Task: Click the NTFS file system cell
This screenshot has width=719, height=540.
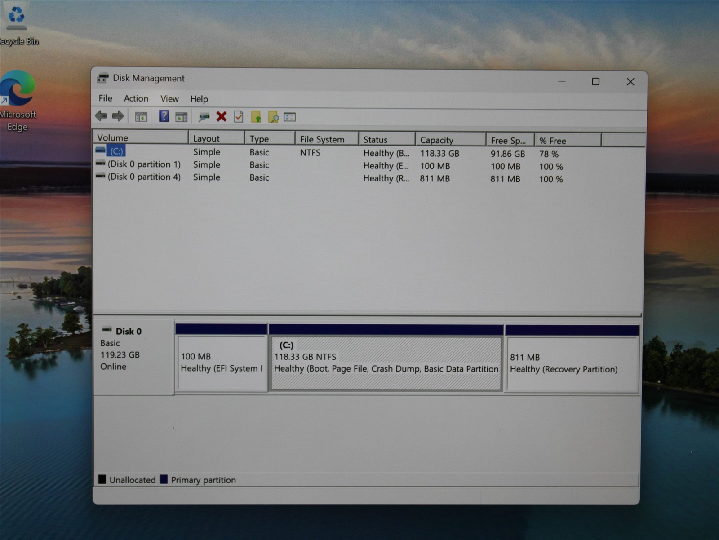Action: pyautogui.click(x=310, y=153)
